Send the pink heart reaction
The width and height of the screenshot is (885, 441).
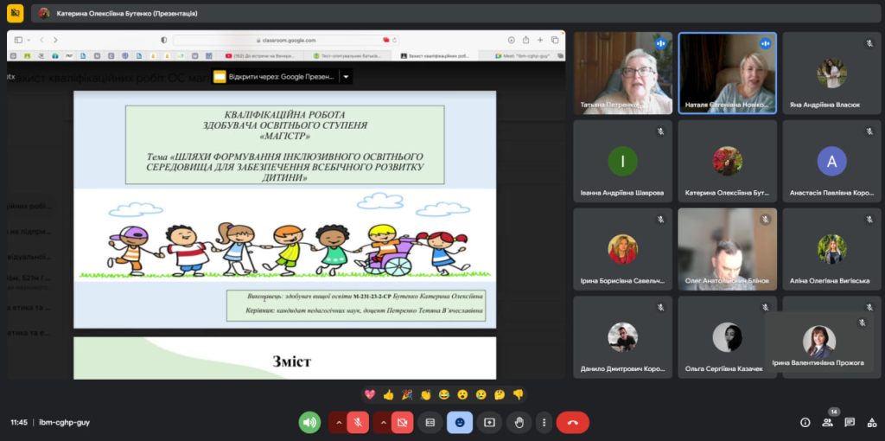coord(370,394)
